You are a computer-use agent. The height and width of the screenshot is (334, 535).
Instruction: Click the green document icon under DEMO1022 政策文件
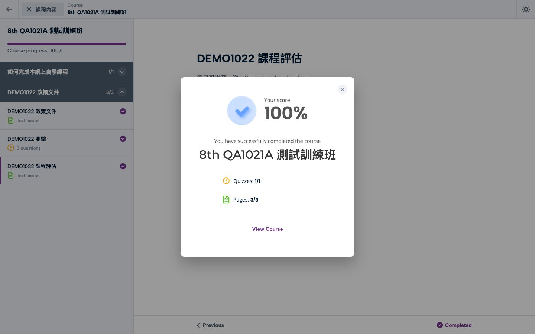point(11,120)
